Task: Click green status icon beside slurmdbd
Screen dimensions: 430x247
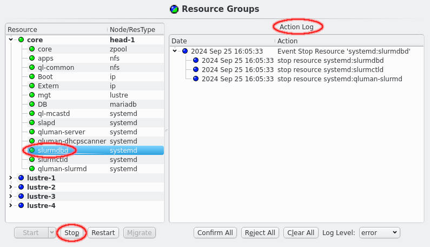Action: point(32,151)
